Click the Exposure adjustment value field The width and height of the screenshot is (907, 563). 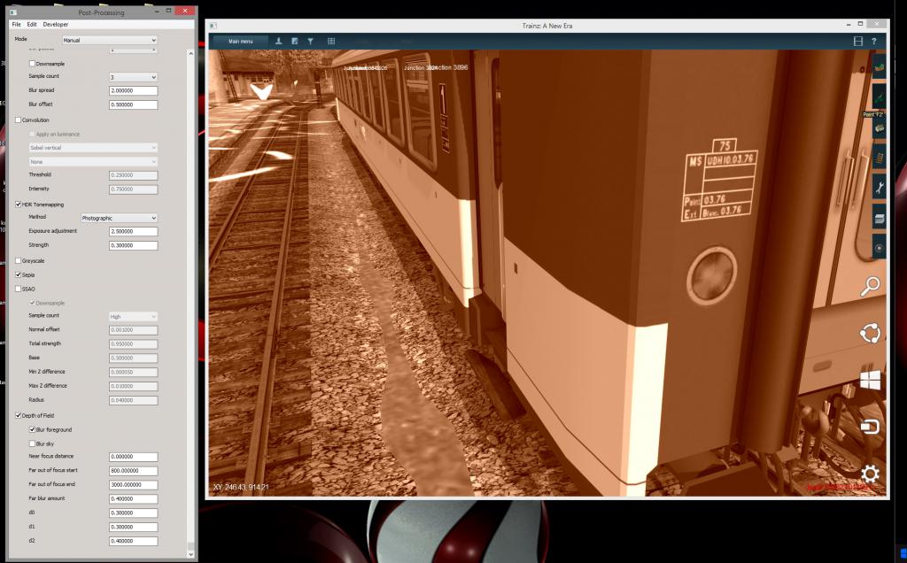133,231
